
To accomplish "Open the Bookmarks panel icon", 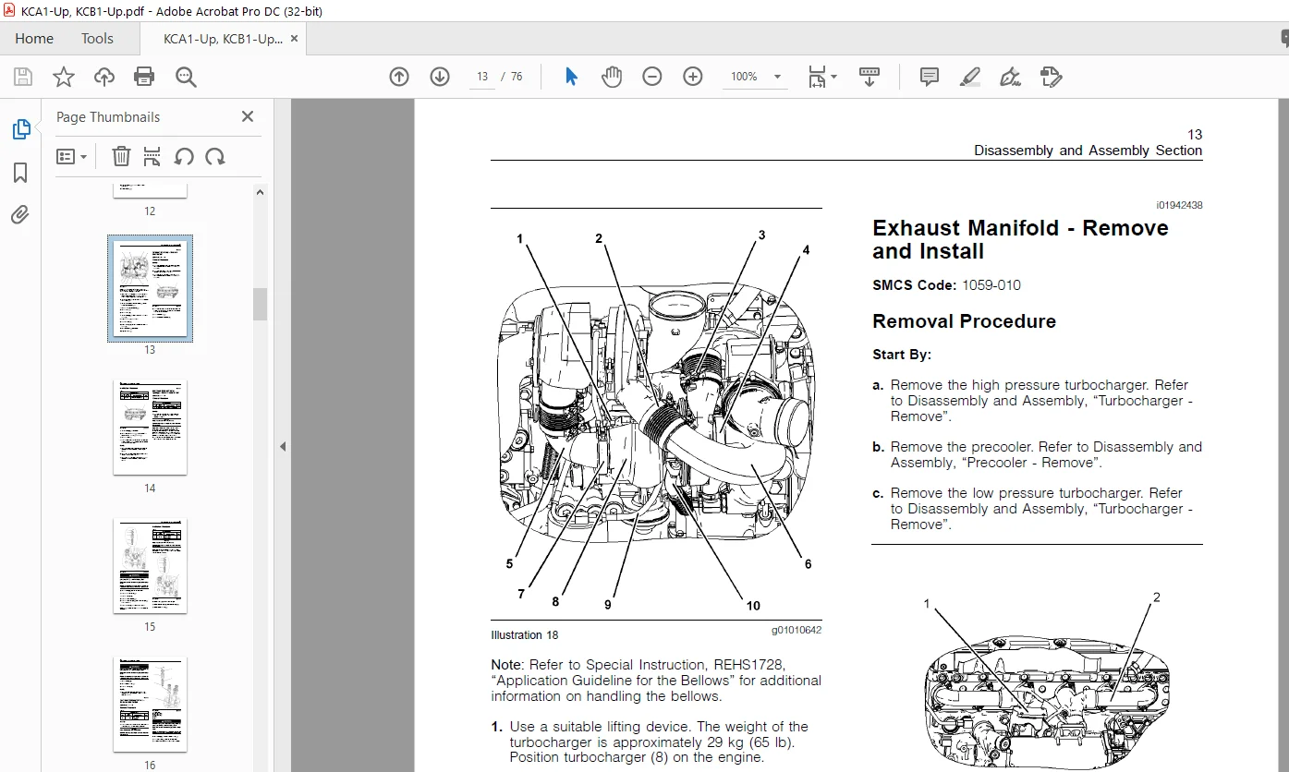I will coord(20,173).
